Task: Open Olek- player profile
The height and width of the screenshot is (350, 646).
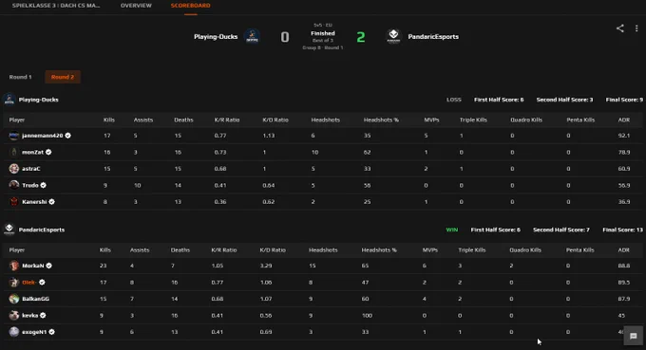Action: [28, 282]
